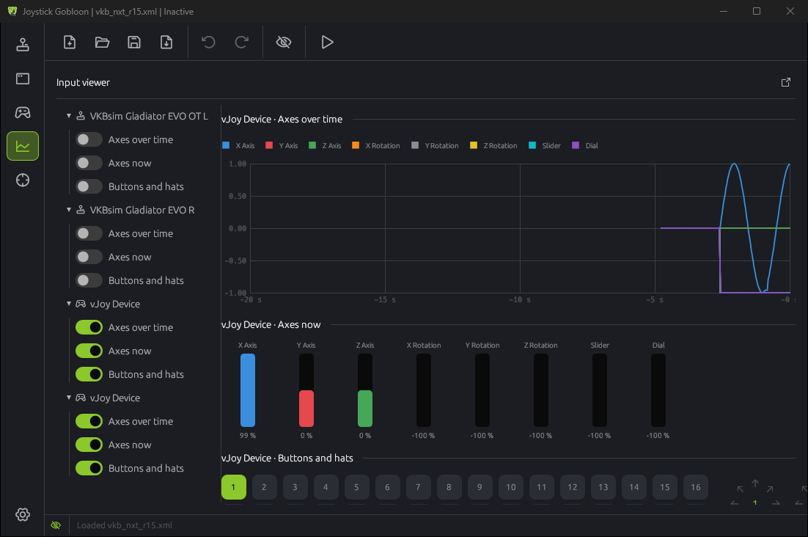Disable Axes over time for second vJoy Device

pos(89,421)
